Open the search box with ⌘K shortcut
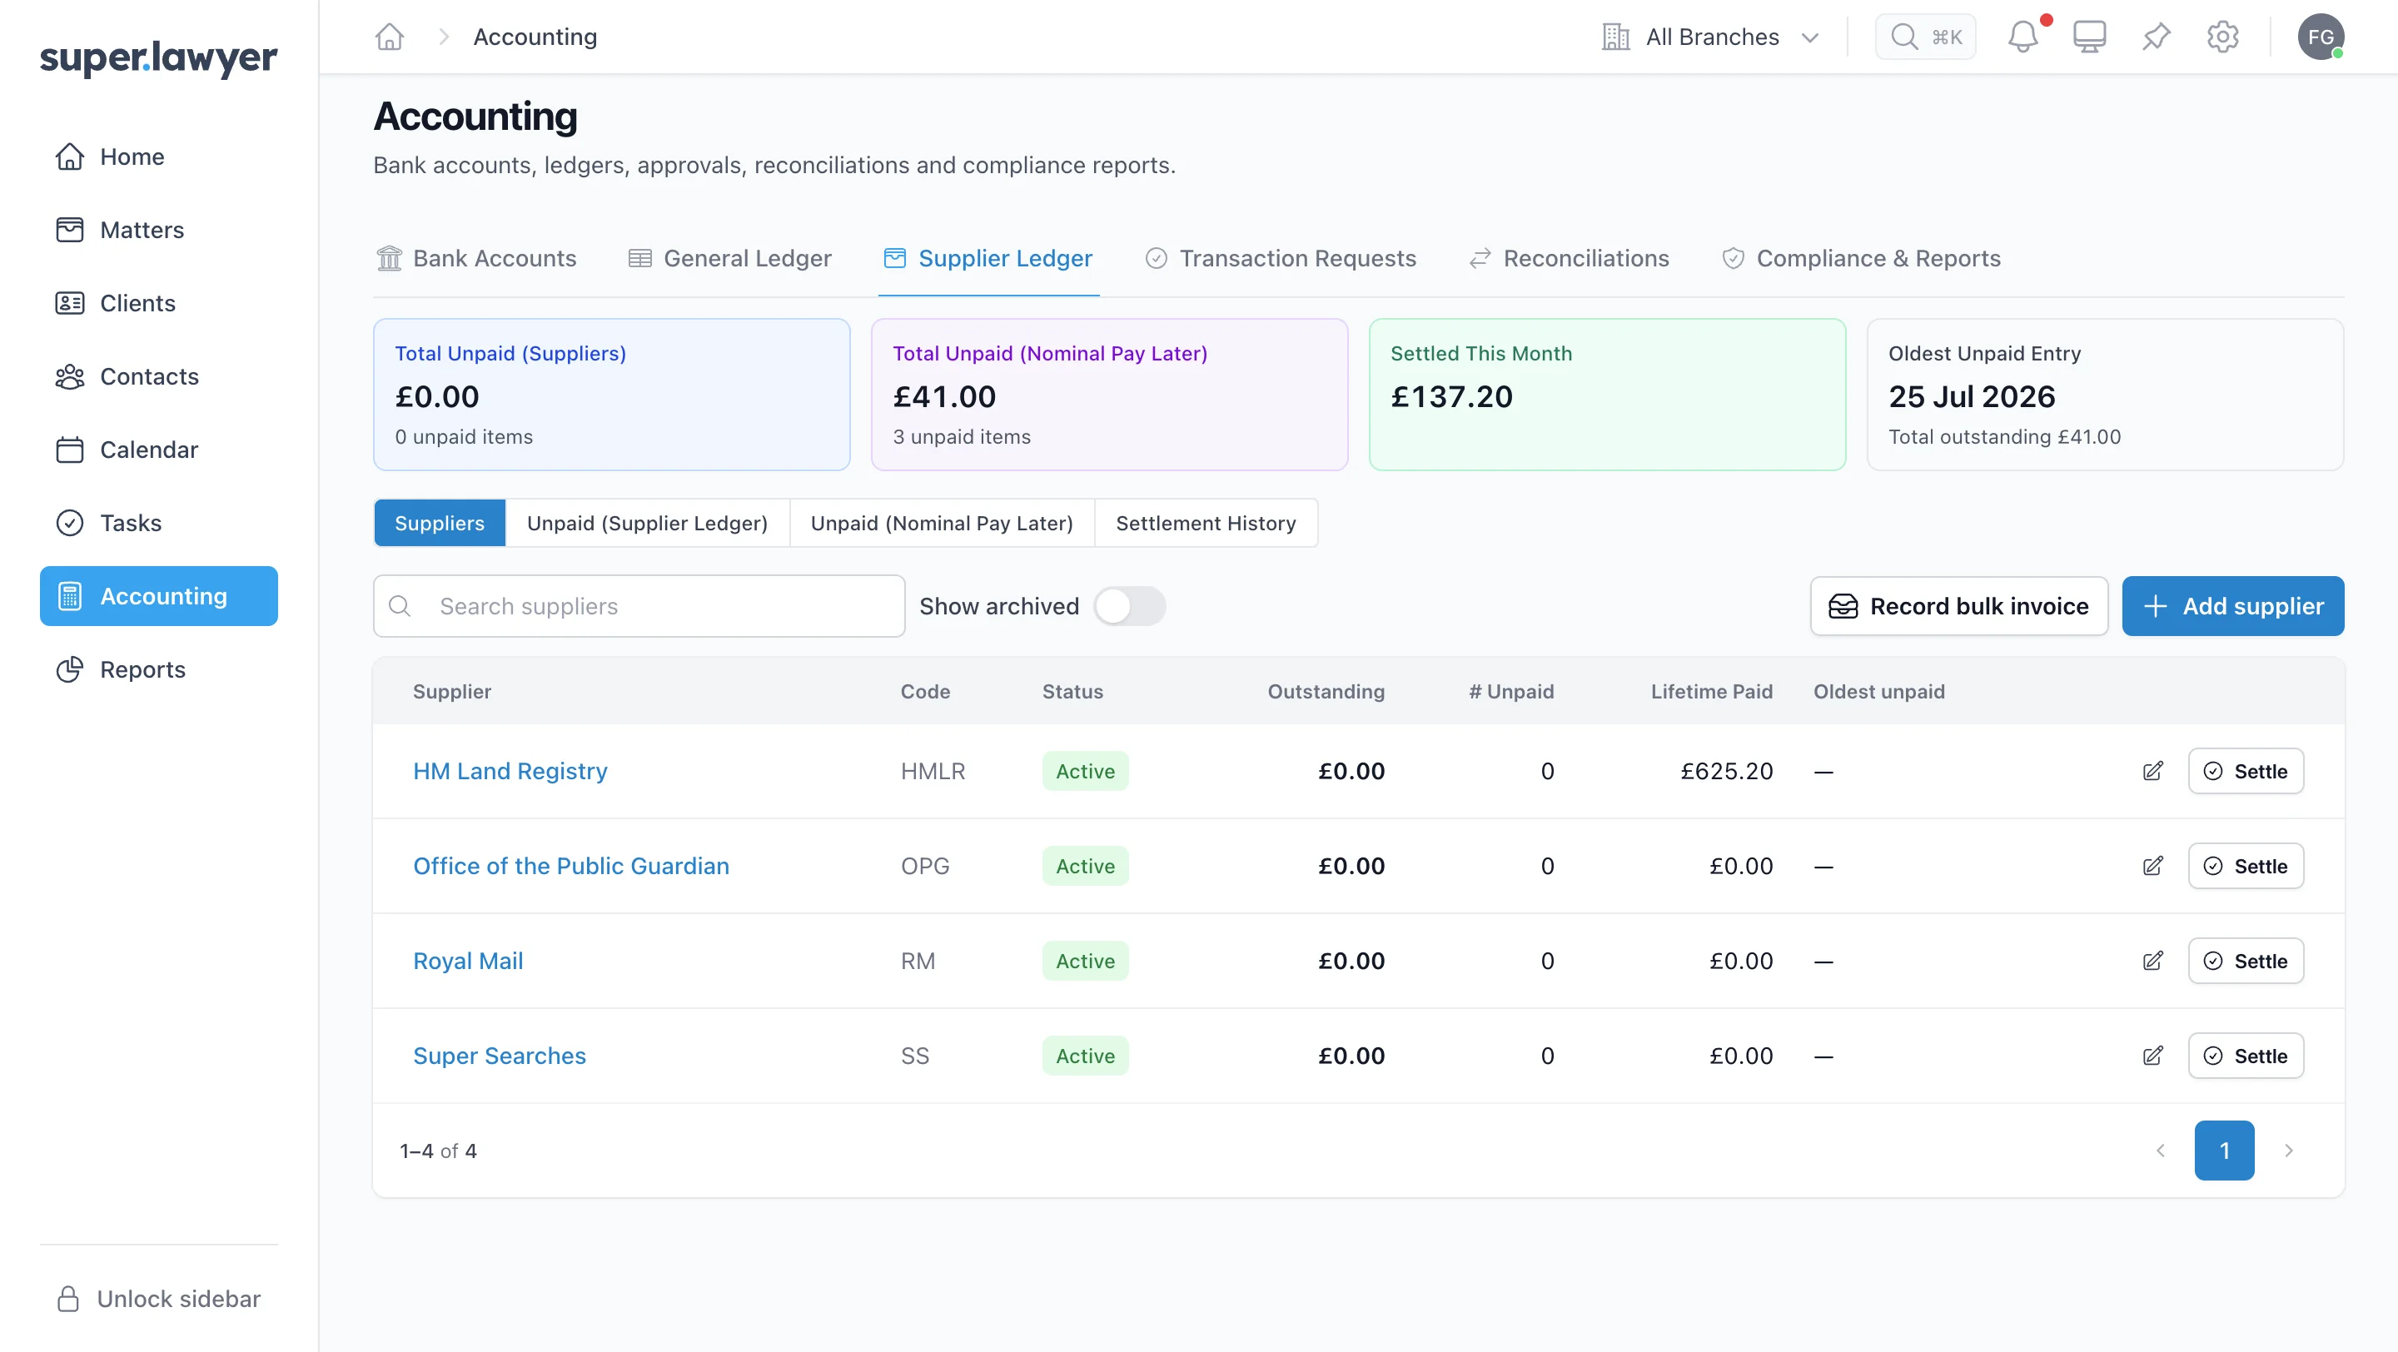The image size is (2398, 1352). tap(1925, 37)
